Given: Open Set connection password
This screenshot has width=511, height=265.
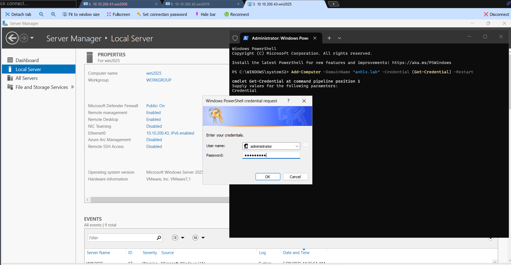Looking at the screenshot, I should 162,14.
